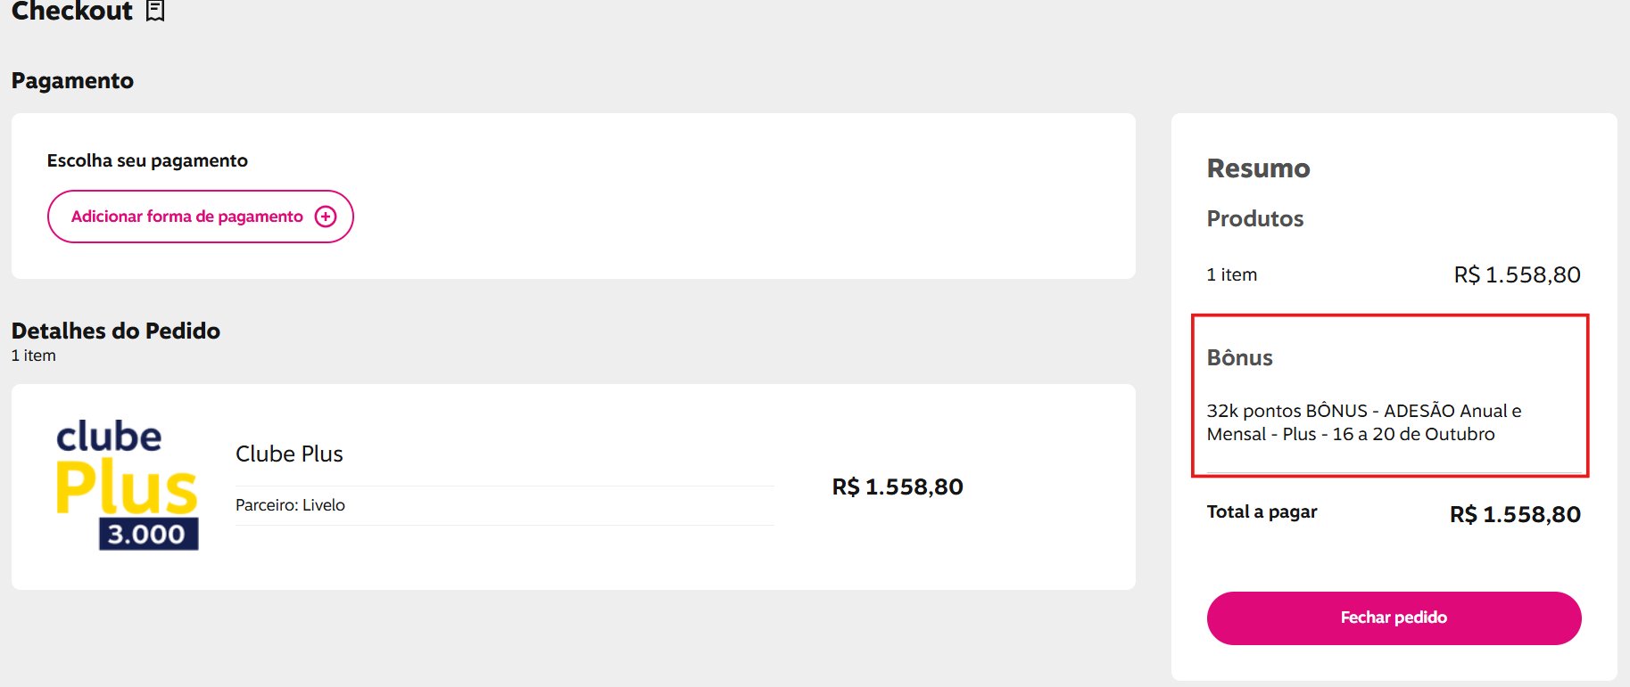Select the Clube Plus product name

tap(289, 454)
